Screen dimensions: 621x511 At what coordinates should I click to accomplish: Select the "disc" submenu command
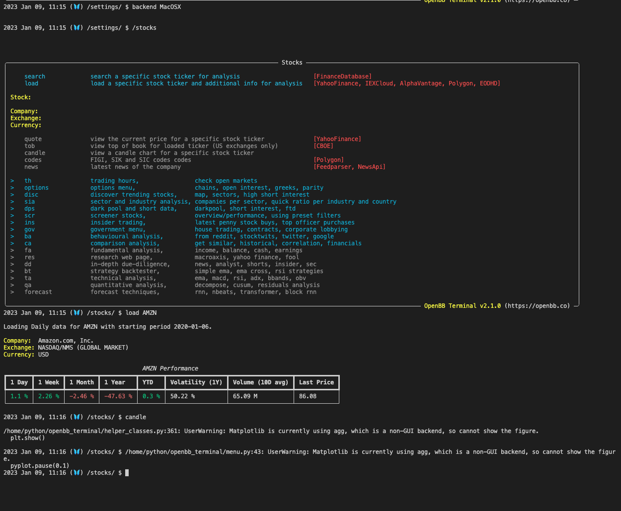click(31, 195)
